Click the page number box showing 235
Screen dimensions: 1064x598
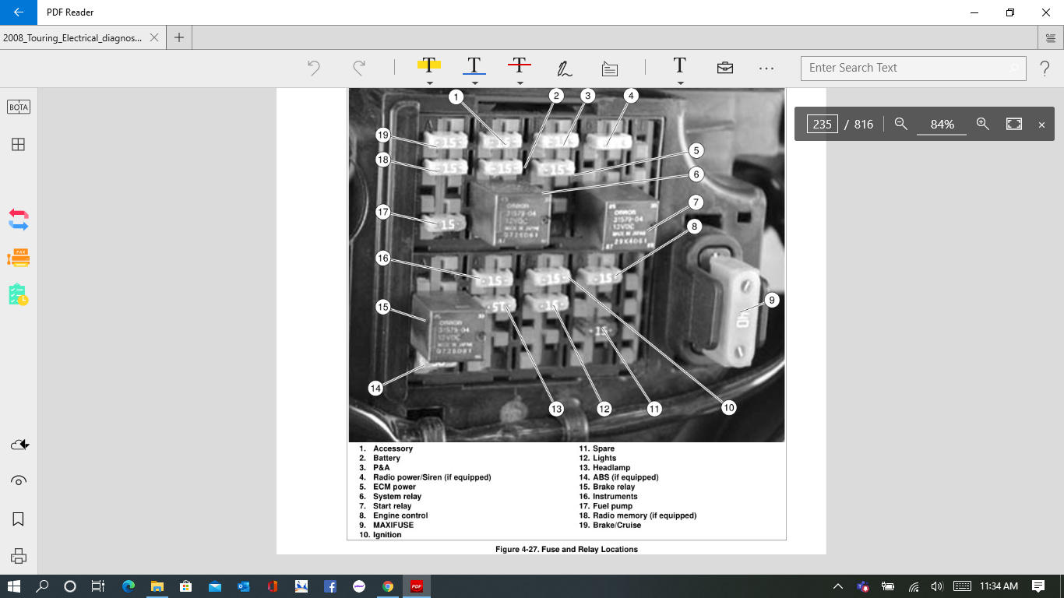click(822, 124)
